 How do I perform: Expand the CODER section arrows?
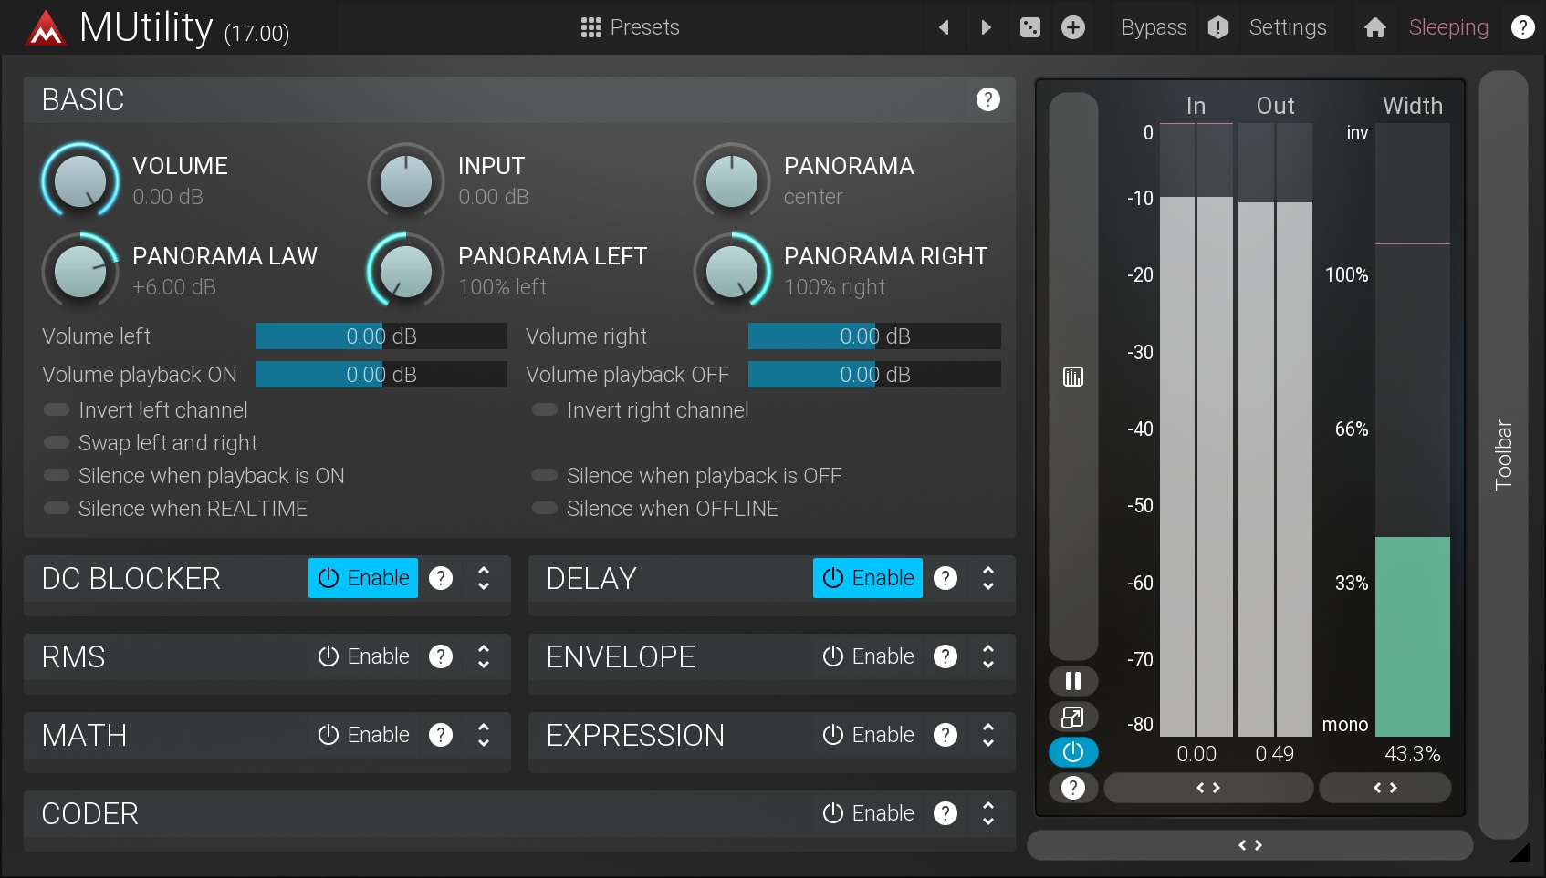tap(988, 813)
